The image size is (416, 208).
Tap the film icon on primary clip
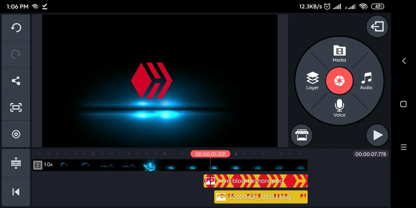point(38,165)
